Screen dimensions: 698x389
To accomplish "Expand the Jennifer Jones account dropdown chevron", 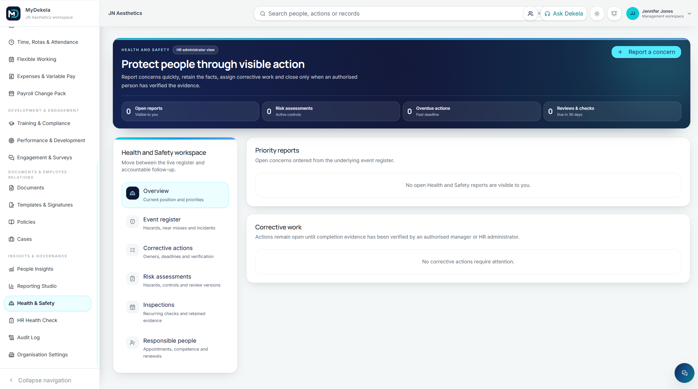I will click(x=689, y=14).
